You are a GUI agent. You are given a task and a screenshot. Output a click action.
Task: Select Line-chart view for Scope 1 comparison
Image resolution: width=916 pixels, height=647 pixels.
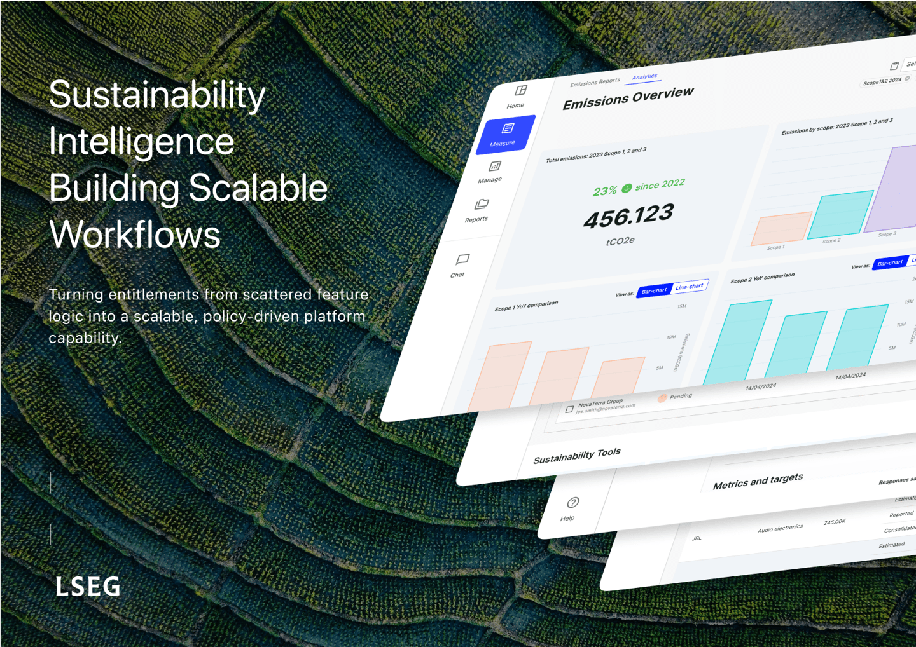pos(690,287)
